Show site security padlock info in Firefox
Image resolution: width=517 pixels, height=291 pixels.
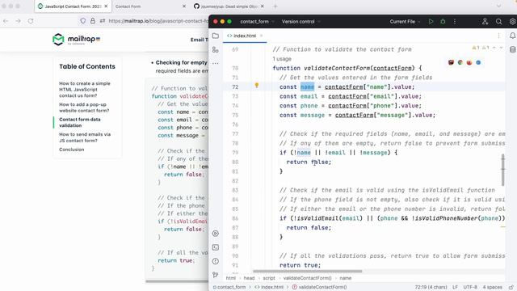93,21
